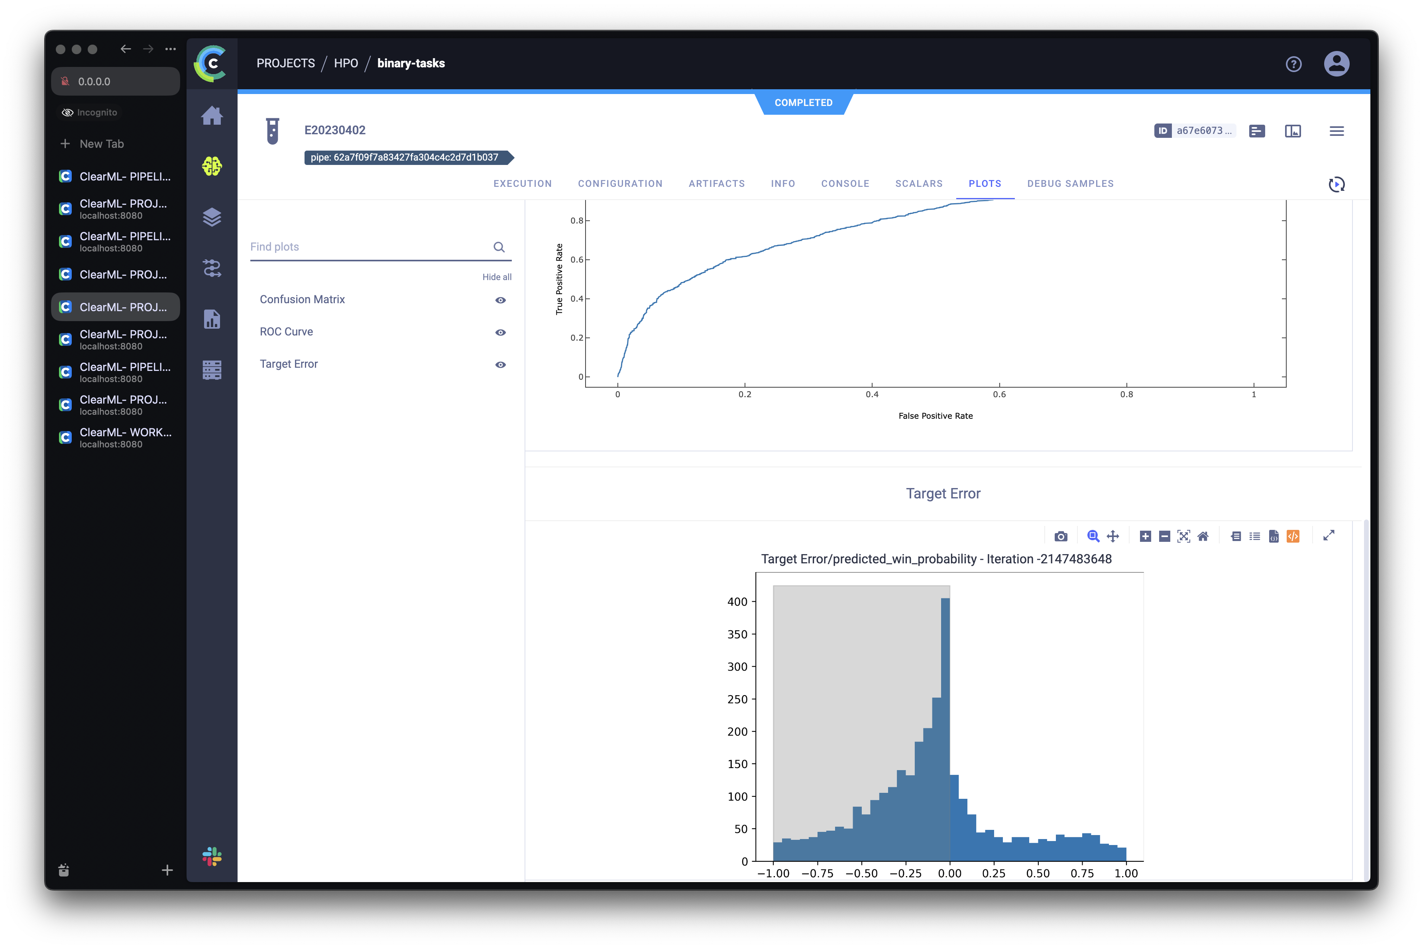Open the help question mark icon
Image resolution: width=1423 pixels, height=949 pixels.
(x=1293, y=64)
